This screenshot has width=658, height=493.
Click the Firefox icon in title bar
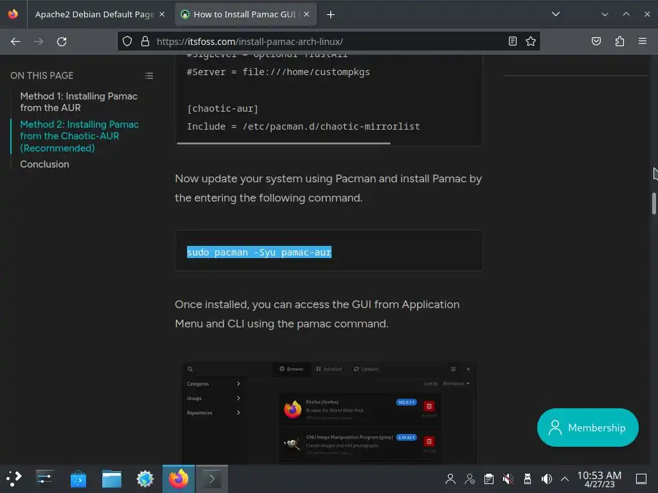(x=13, y=14)
